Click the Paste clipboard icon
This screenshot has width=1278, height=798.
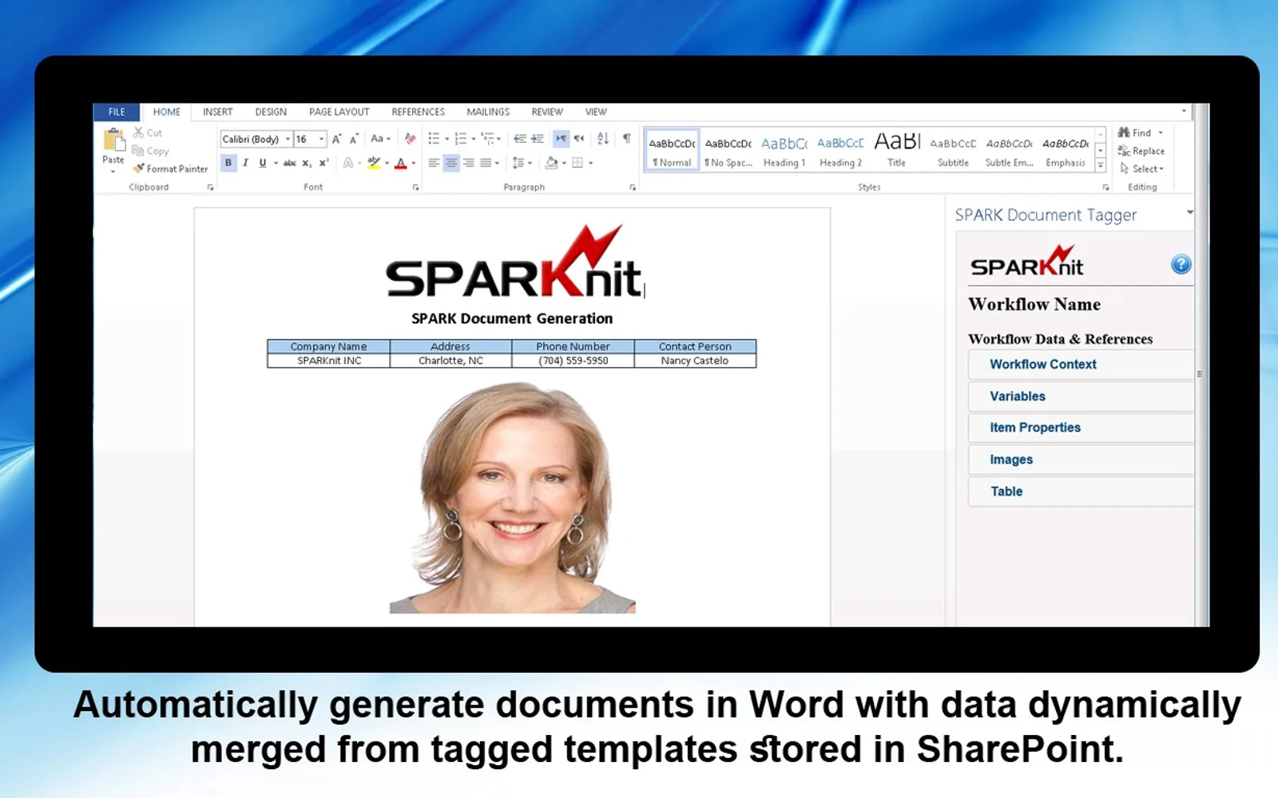[113, 140]
